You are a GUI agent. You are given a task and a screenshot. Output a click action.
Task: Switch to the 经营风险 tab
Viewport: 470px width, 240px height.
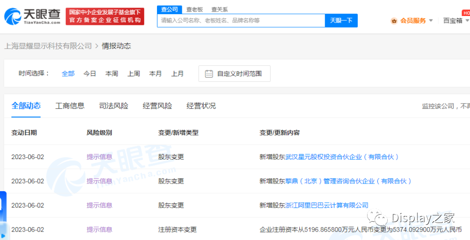coord(157,105)
